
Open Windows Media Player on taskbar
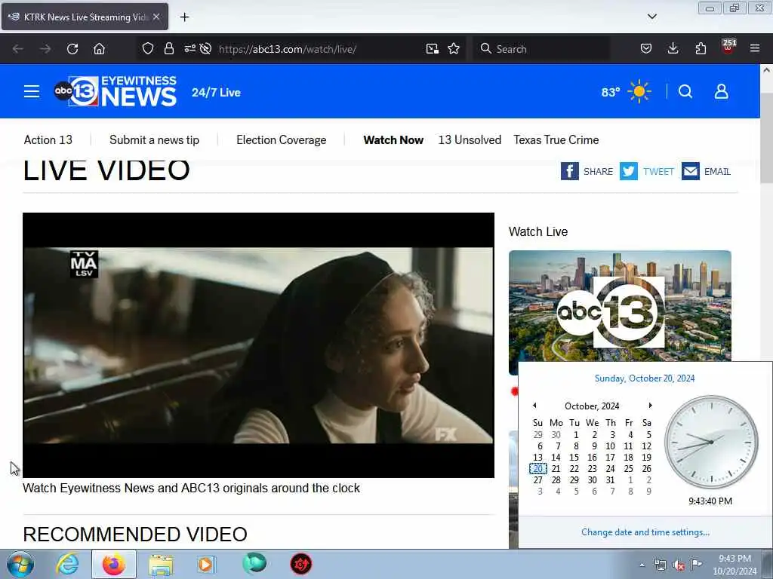206,564
